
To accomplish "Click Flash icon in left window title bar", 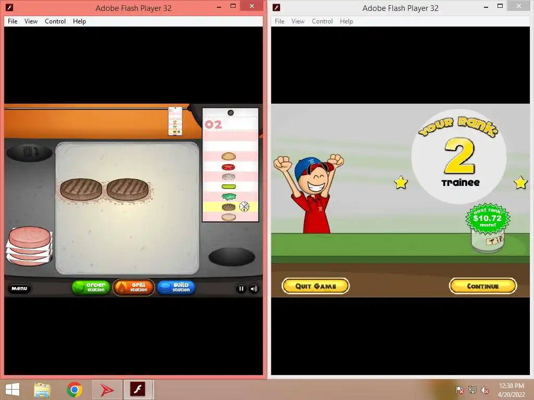I will [9, 7].
